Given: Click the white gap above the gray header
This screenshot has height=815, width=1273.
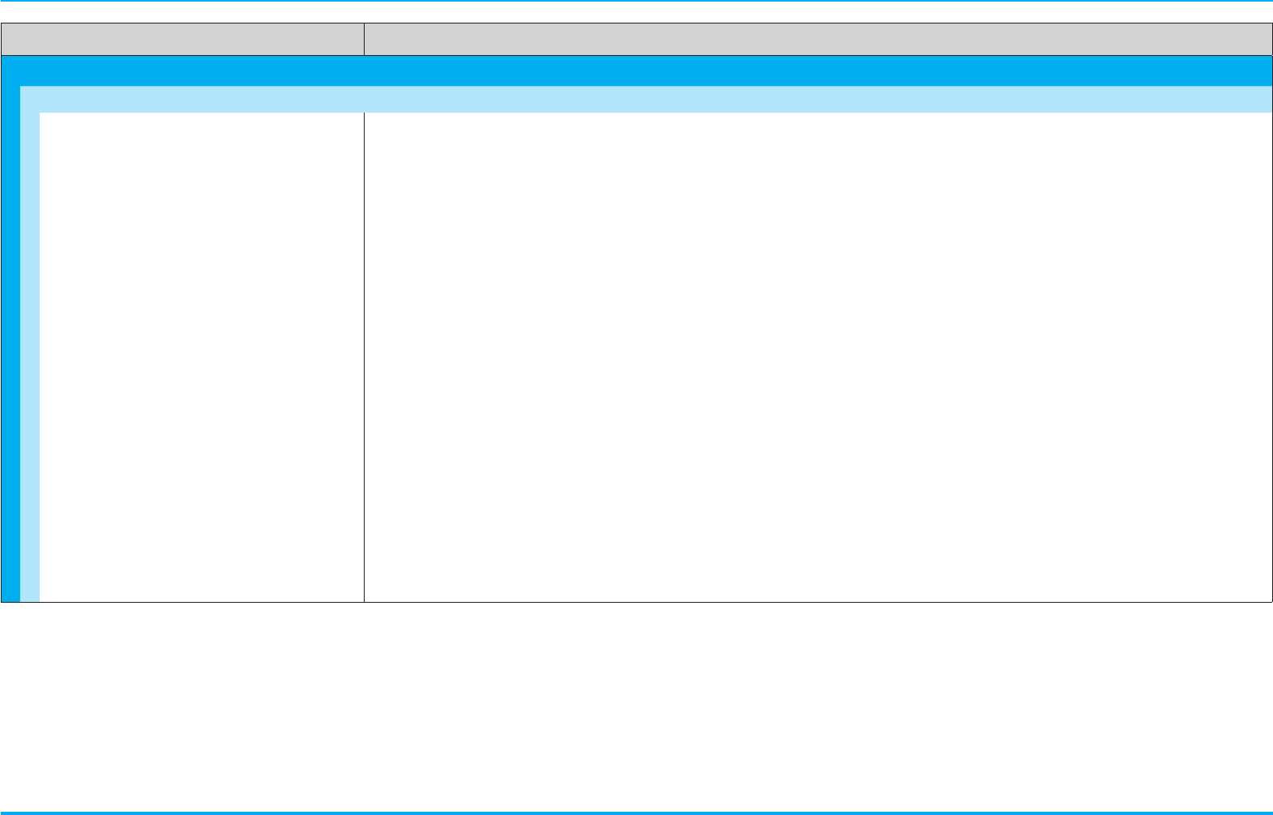Looking at the screenshot, I should [636, 12].
